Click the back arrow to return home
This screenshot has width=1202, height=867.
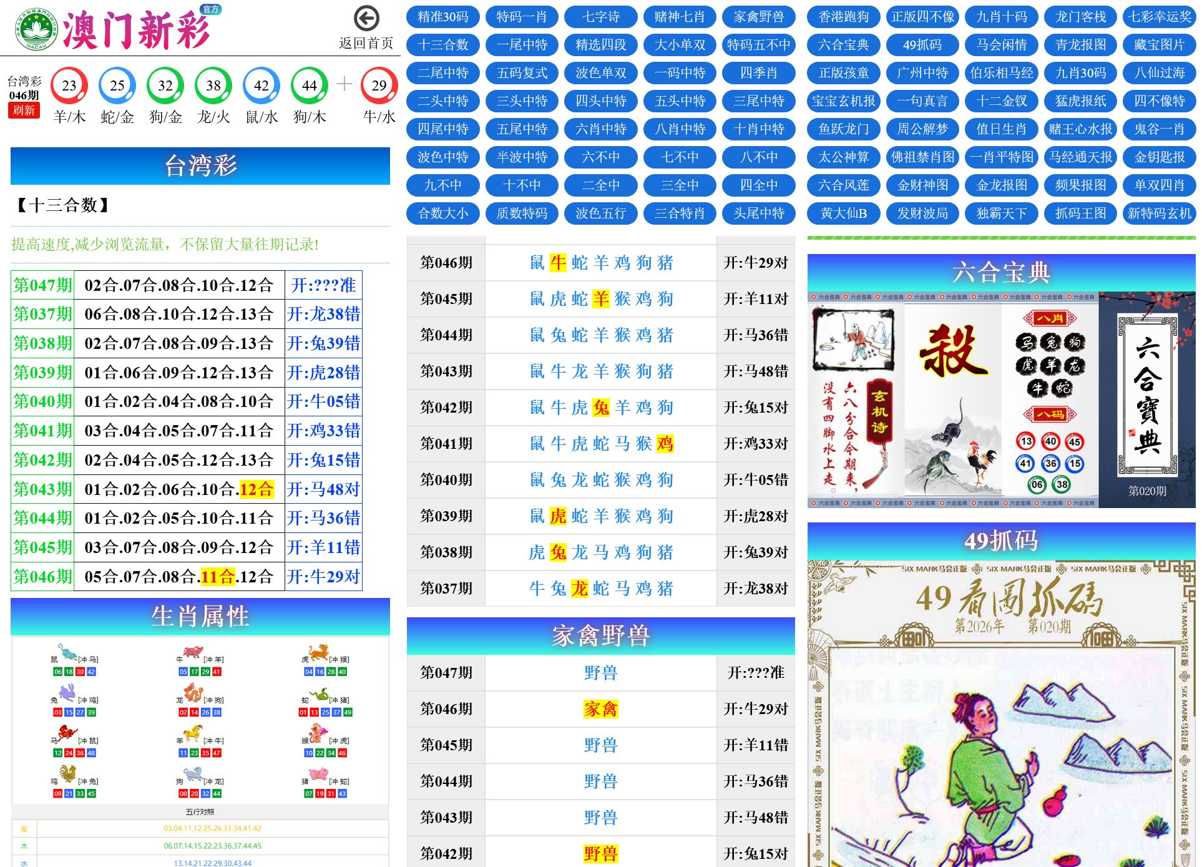tap(366, 19)
